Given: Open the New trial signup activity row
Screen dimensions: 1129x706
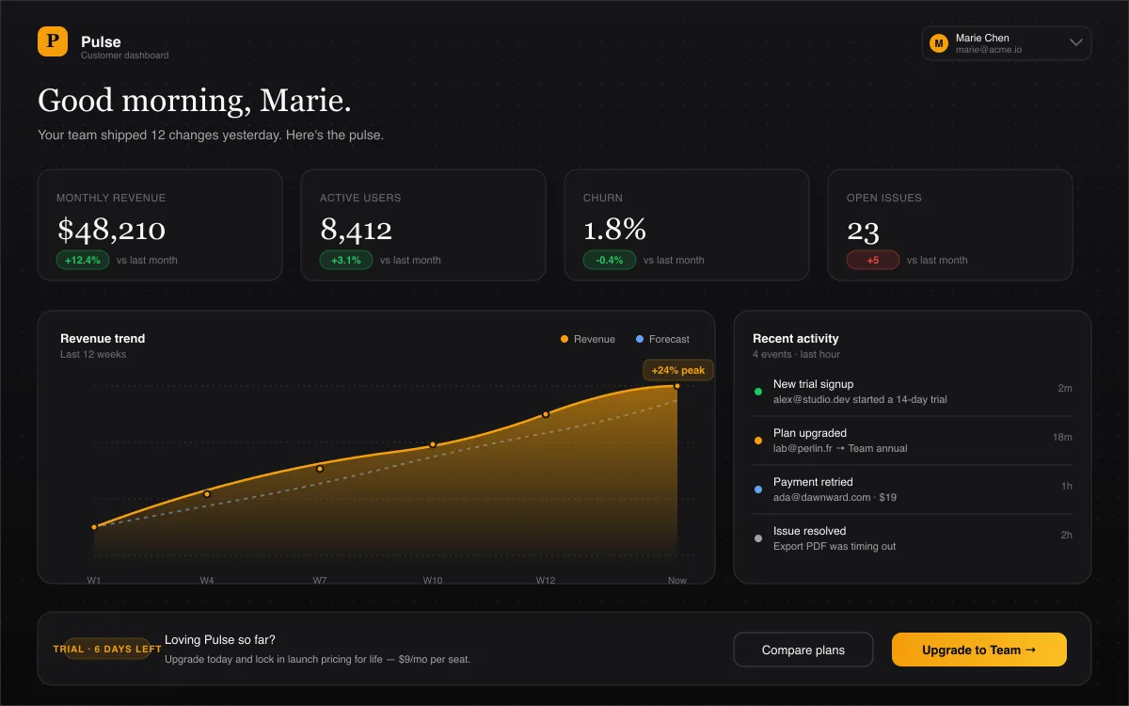Looking at the screenshot, I should coord(913,392).
